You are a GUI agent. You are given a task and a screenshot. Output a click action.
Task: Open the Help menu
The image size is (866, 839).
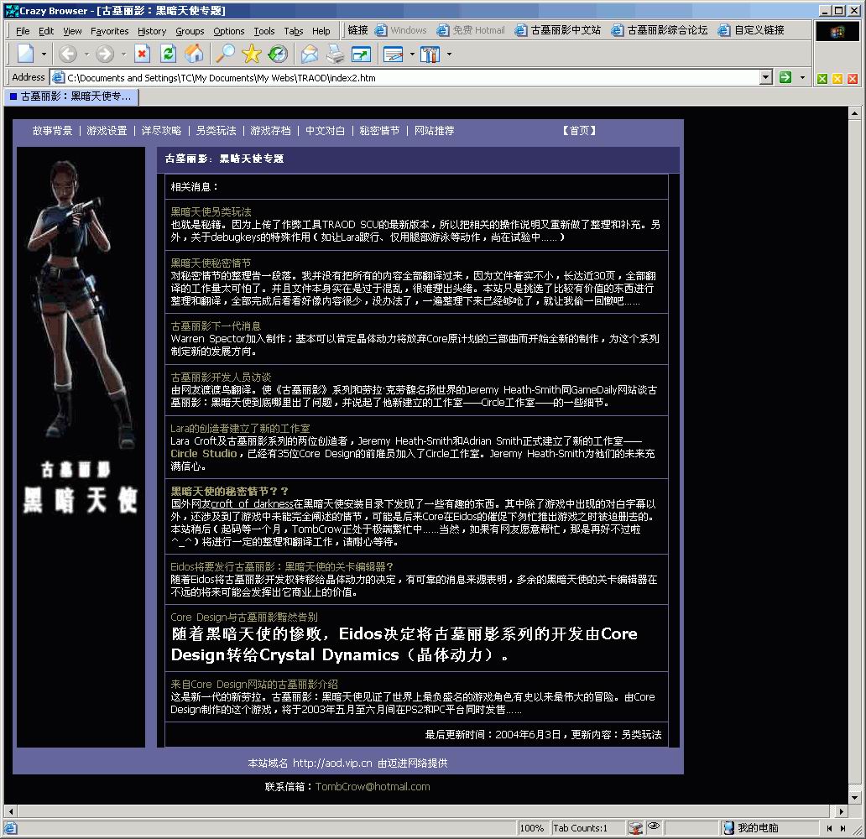tap(321, 31)
